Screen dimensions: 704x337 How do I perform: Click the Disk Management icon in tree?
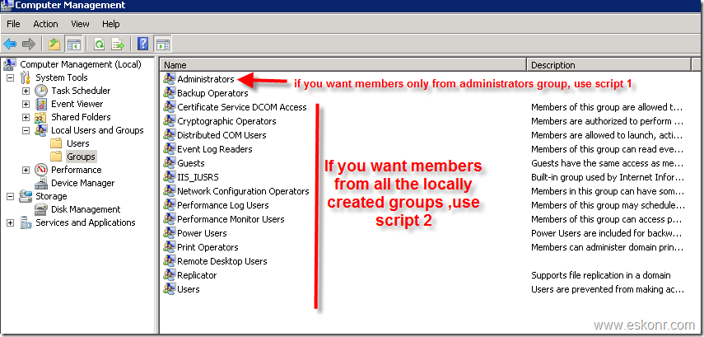41,209
